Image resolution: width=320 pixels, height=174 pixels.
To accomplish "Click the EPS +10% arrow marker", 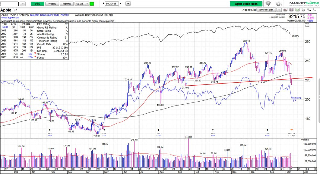I will coord(267,130).
